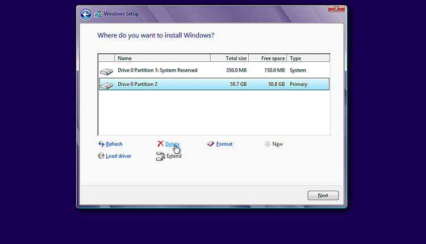The width and height of the screenshot is (426, 244).
Task: Sort by the Type column header
Action: [308, 58]
